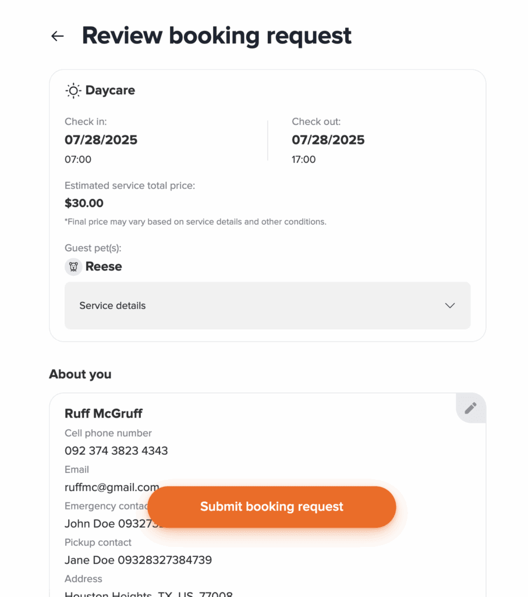This screenshot has width=528, height=597.
Task: Click Reese's pet avatar icon
Action: (x=73, y=267)
